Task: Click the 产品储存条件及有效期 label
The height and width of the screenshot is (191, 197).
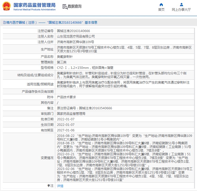Action: pos(38,92)
